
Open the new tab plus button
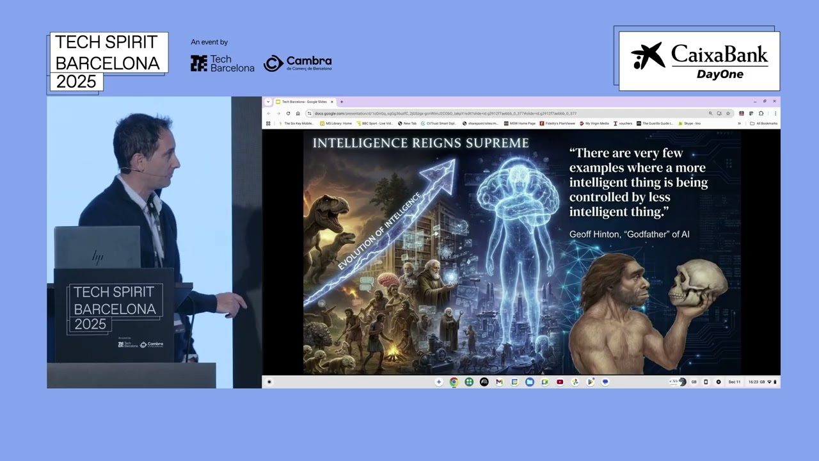pyautogui.click(x=342, y=102)
